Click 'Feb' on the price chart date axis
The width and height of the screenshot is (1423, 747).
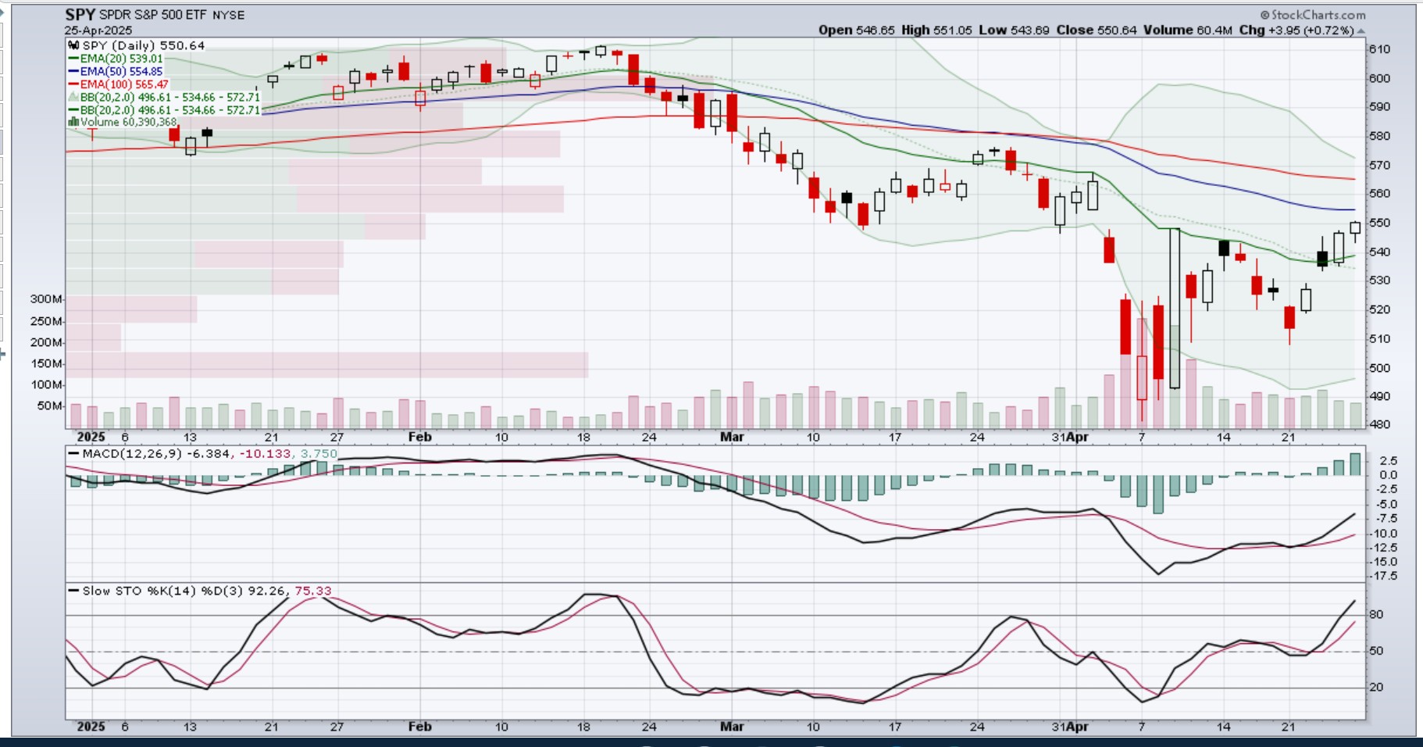(x=420, y=437)
